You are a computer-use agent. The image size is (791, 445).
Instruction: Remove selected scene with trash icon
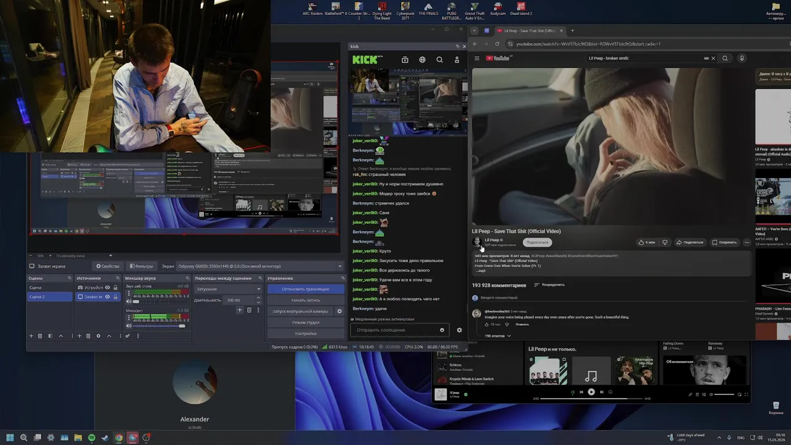(x=40, y=336)
